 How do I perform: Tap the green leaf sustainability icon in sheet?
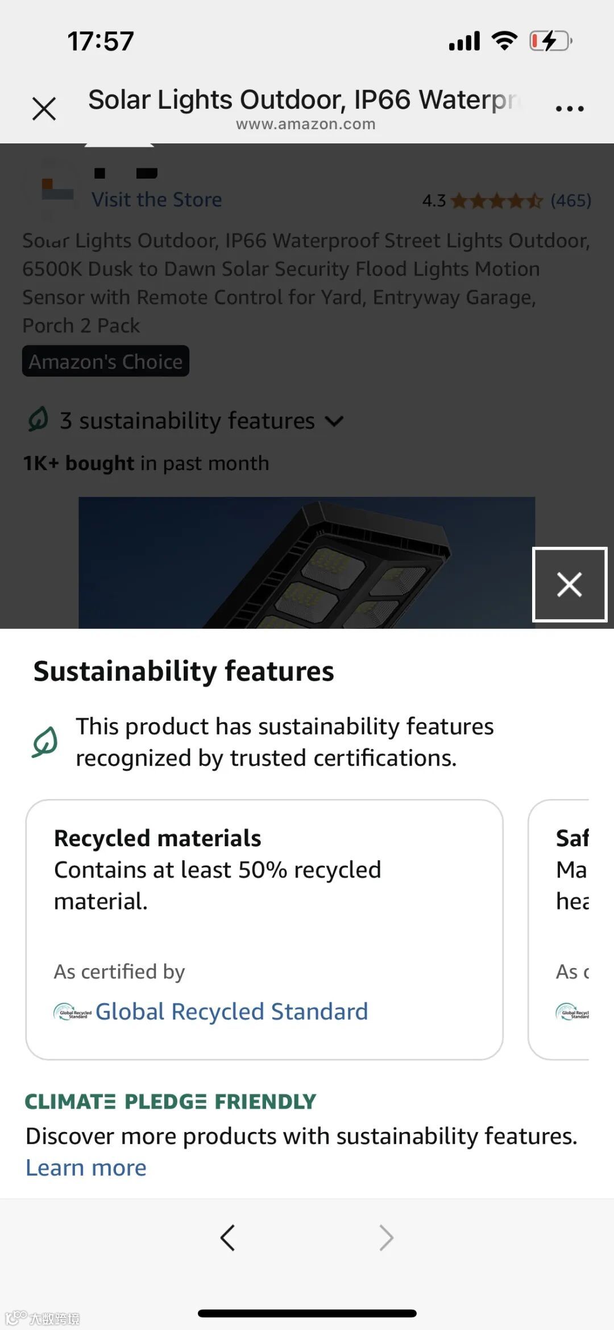(45, 742)
